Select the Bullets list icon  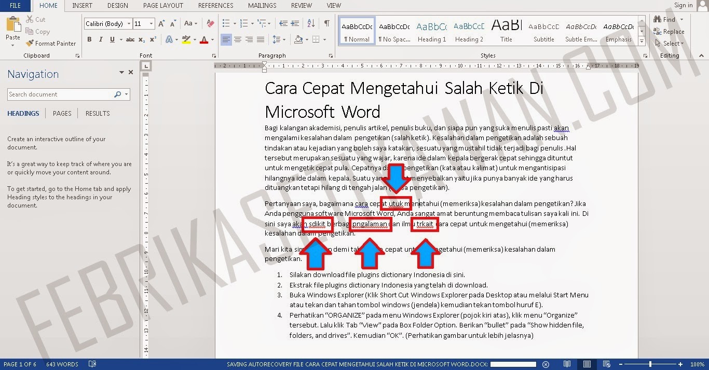[225, 23]
